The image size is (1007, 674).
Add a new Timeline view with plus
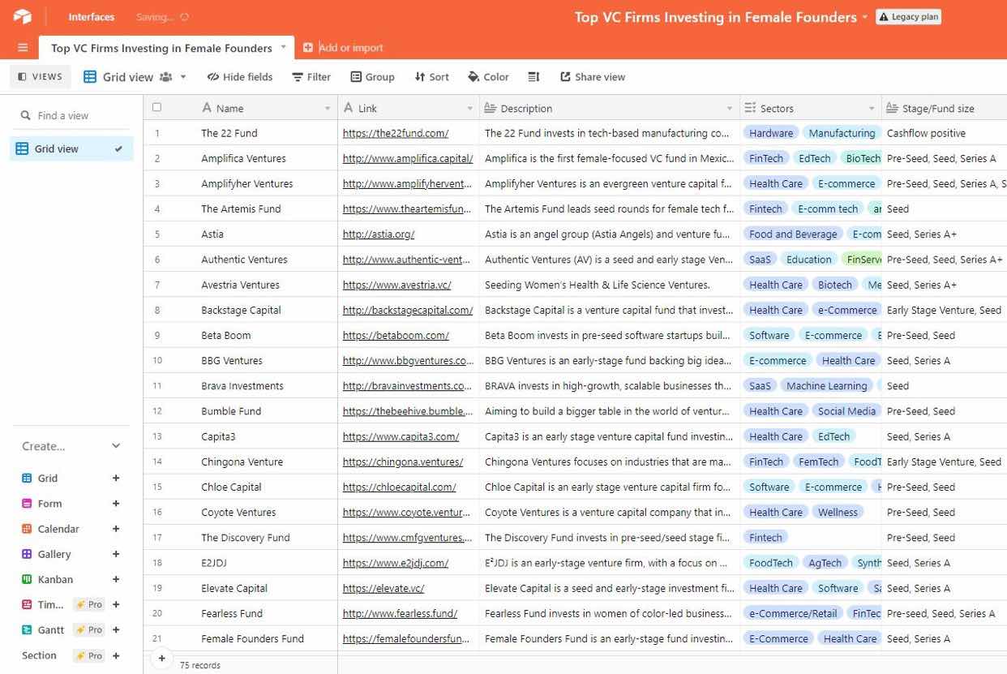coord(116,604)
